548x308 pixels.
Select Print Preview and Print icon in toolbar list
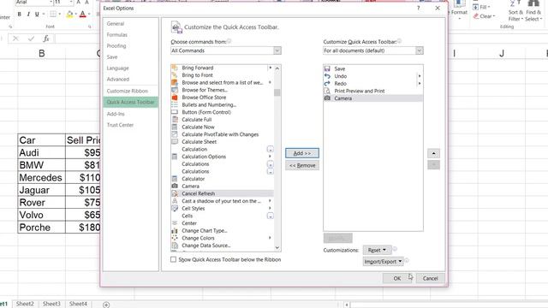point(327,91)
